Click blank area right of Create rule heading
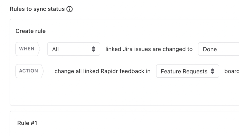This screenshot has width=239, height=136. tap(137, 31)
